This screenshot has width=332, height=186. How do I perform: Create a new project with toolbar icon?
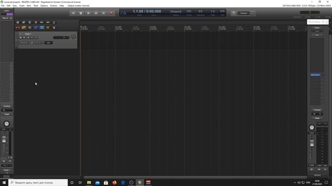18,22
